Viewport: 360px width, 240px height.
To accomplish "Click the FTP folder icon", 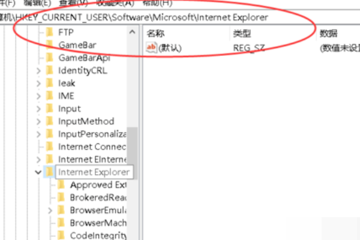I will (x=50, y=32).
